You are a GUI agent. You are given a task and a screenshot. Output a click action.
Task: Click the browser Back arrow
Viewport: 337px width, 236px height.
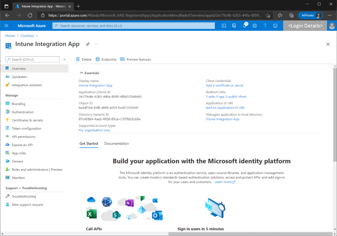point(7,15)
